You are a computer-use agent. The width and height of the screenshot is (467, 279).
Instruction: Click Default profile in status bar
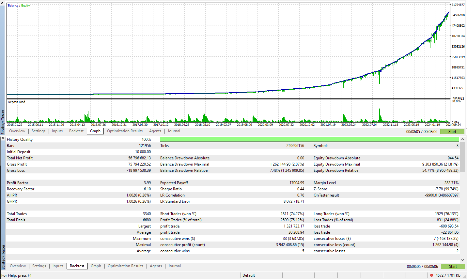(249, 275)
